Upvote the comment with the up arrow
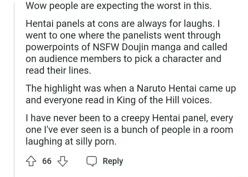The width and height of the screenshot is (248, 177). tap(31, 161)
